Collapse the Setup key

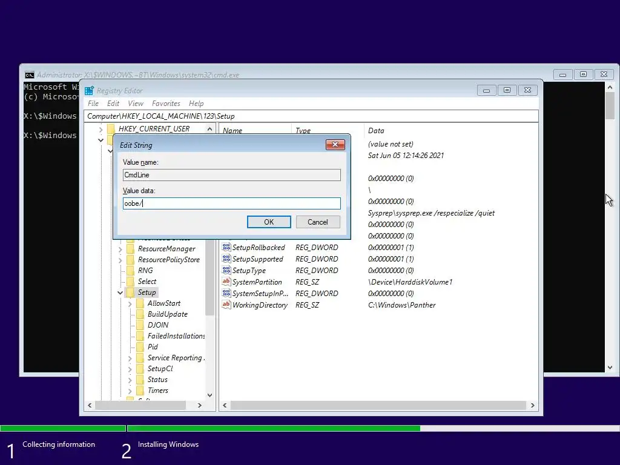tap(120, 292)
